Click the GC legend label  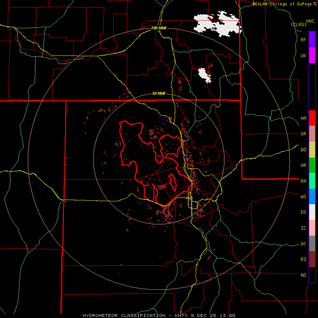(x=303, y=244)
